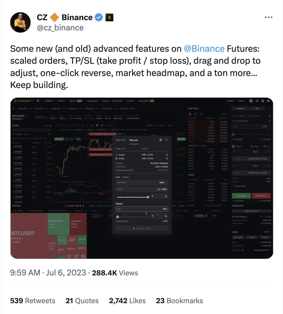
Task: Check the Reduce-Only checkbox
Action: tap(233, 186)
